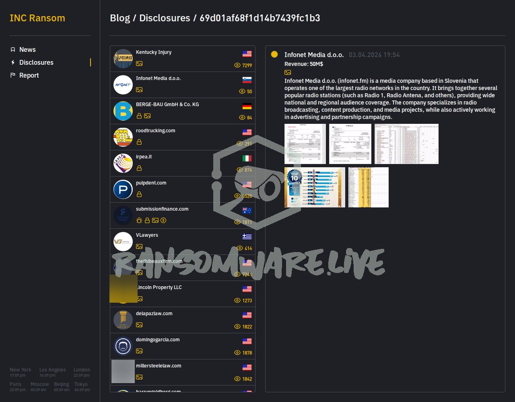Click the INC Ransom site title
The width and height of the screenshot is (515, 402).
pos(37,18)
